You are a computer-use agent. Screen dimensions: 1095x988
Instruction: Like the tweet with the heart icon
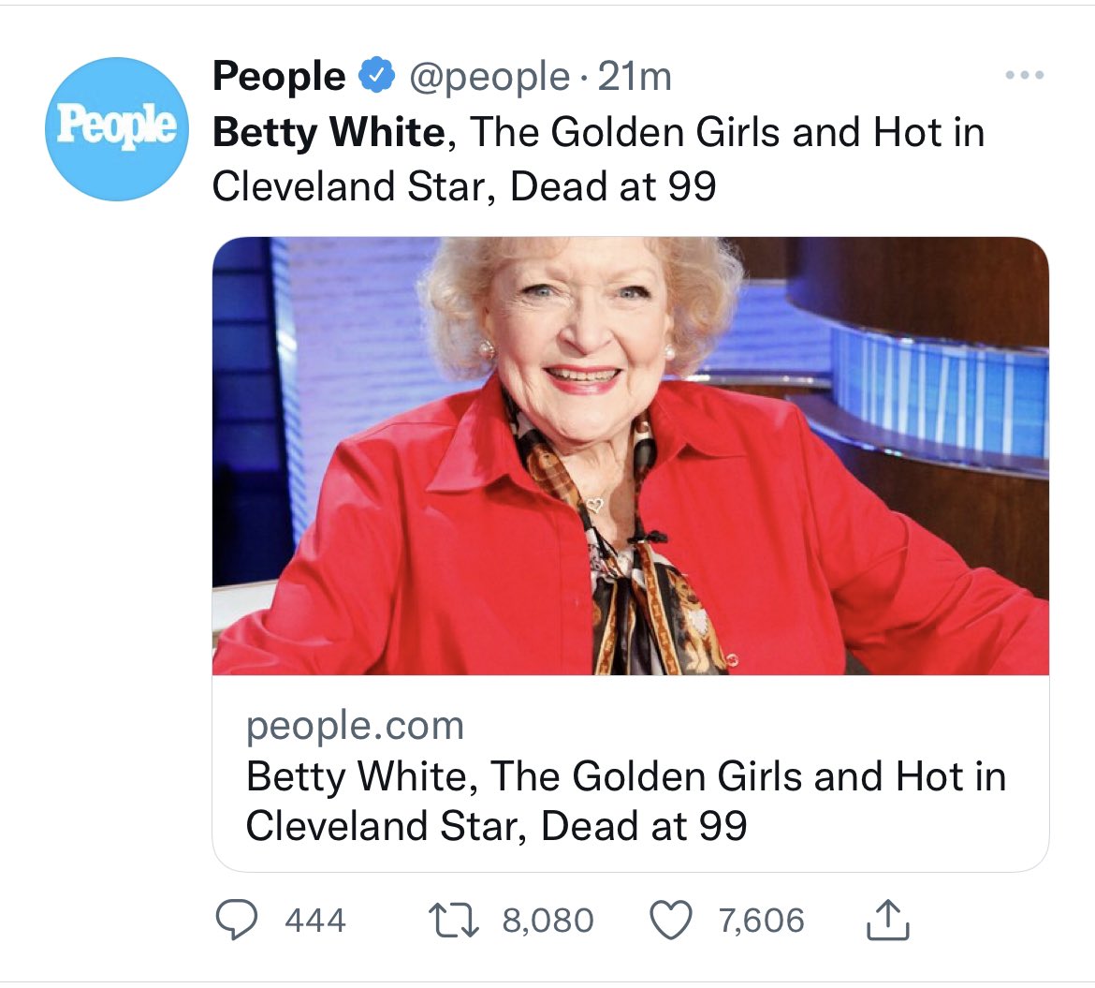click(x=673, y=921)
